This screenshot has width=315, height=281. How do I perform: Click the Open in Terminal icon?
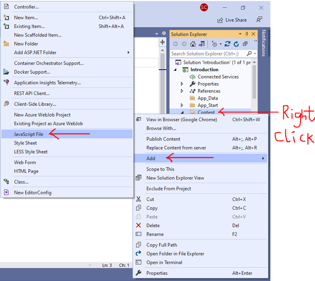(138, 262)
